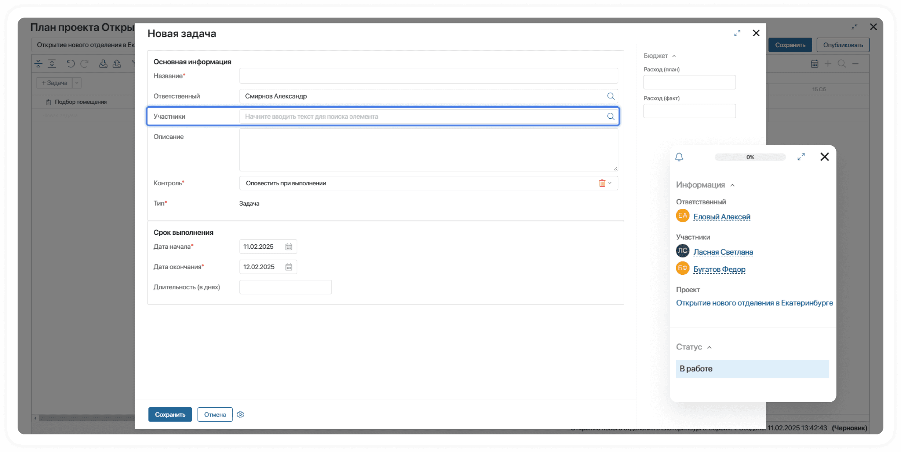Click the red trash icon in the Контроль field
The image size is (901, 452).
(602, 183)
